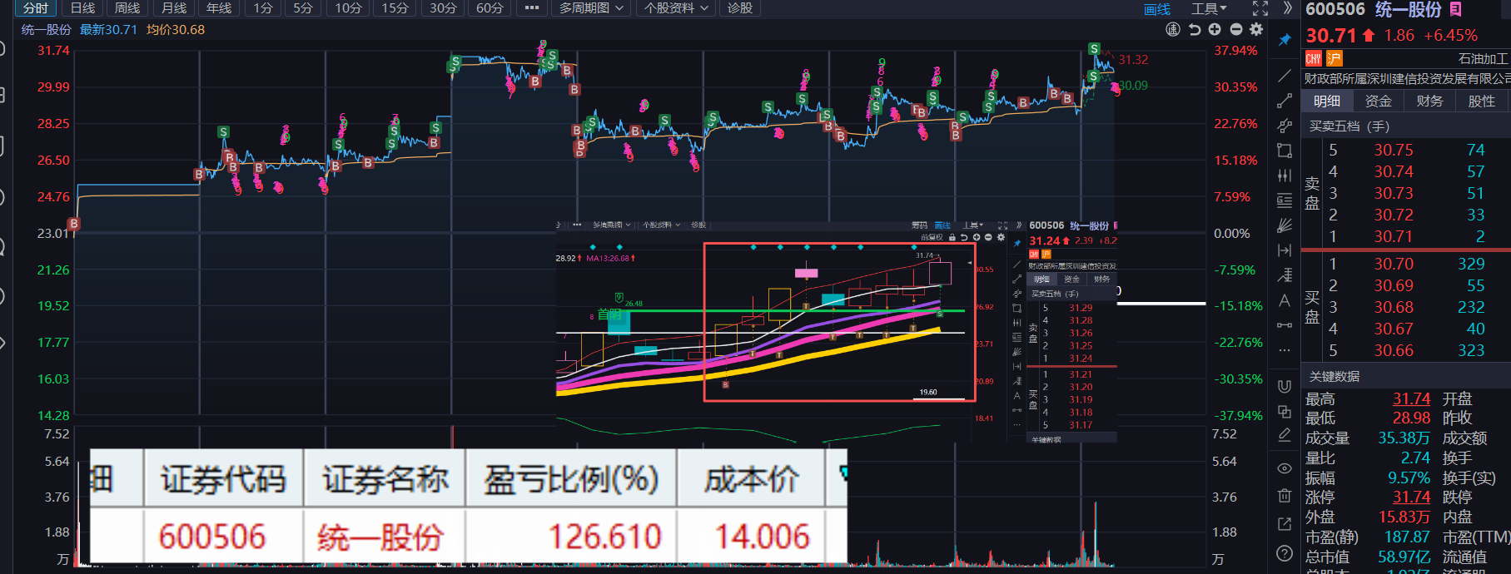Open more drawing tools (three dots)
Viewport: 1511px width, 574px height.
1285,350
